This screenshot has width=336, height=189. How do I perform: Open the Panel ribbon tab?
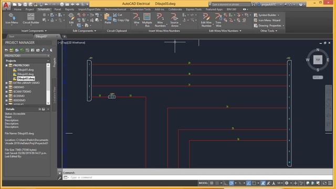click(58, 9)
